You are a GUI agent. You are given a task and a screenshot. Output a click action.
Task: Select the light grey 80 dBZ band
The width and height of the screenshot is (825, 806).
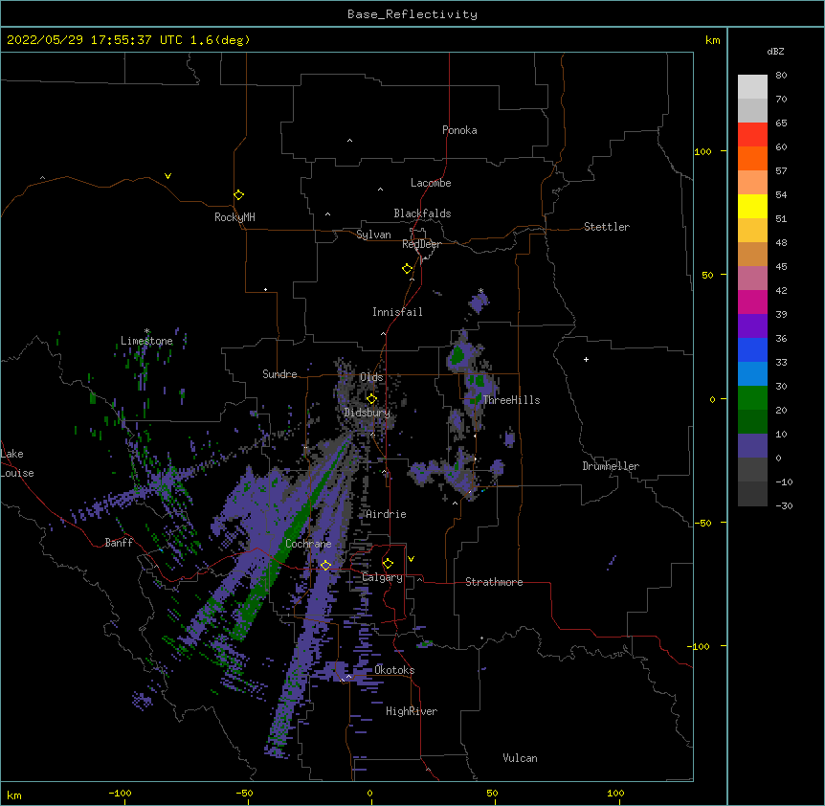tap(752, 87)
